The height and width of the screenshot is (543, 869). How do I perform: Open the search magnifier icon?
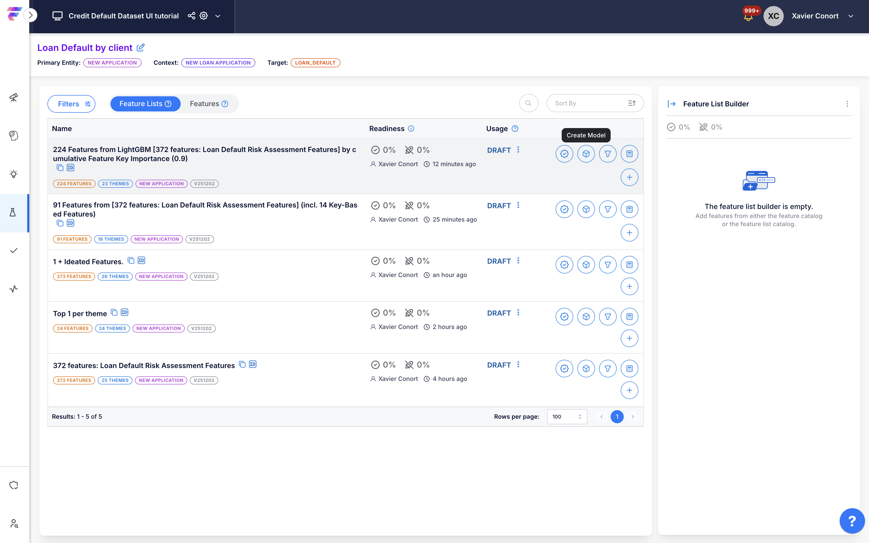point(528,103)
